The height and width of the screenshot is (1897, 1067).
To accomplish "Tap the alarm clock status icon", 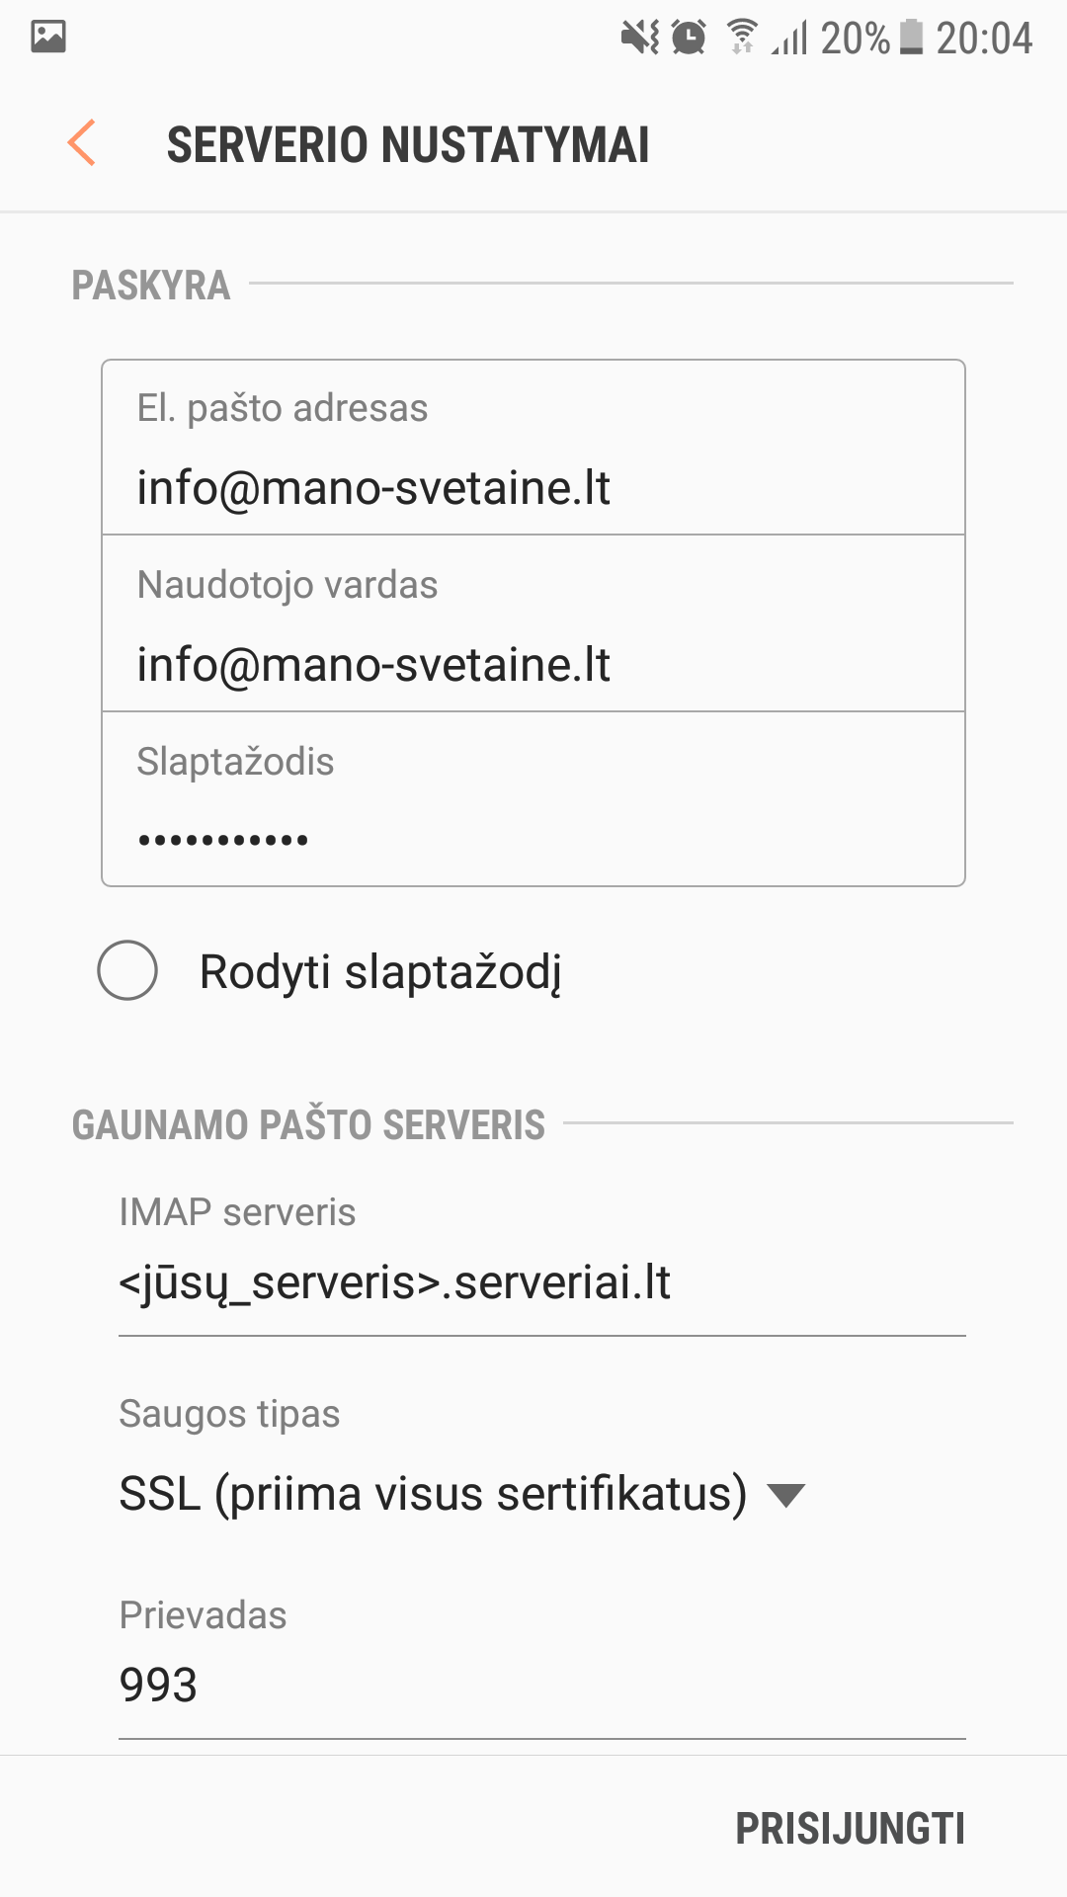I will 689,38.
